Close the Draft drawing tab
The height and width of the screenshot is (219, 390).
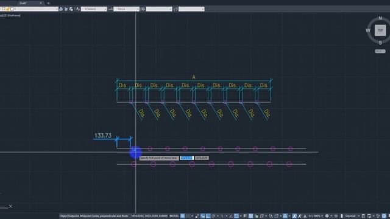pyautogui.click(x=41, y=3)
